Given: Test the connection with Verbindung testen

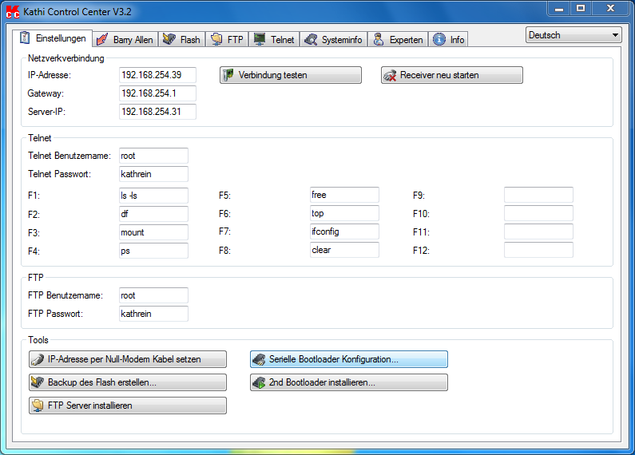Looking at the screenshot, I should click(x=291, y=75).
